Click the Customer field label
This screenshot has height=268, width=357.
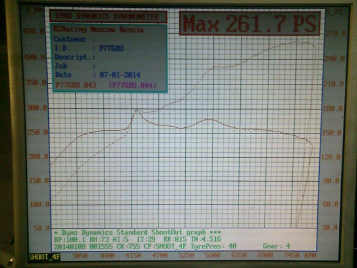click(70, 39)
